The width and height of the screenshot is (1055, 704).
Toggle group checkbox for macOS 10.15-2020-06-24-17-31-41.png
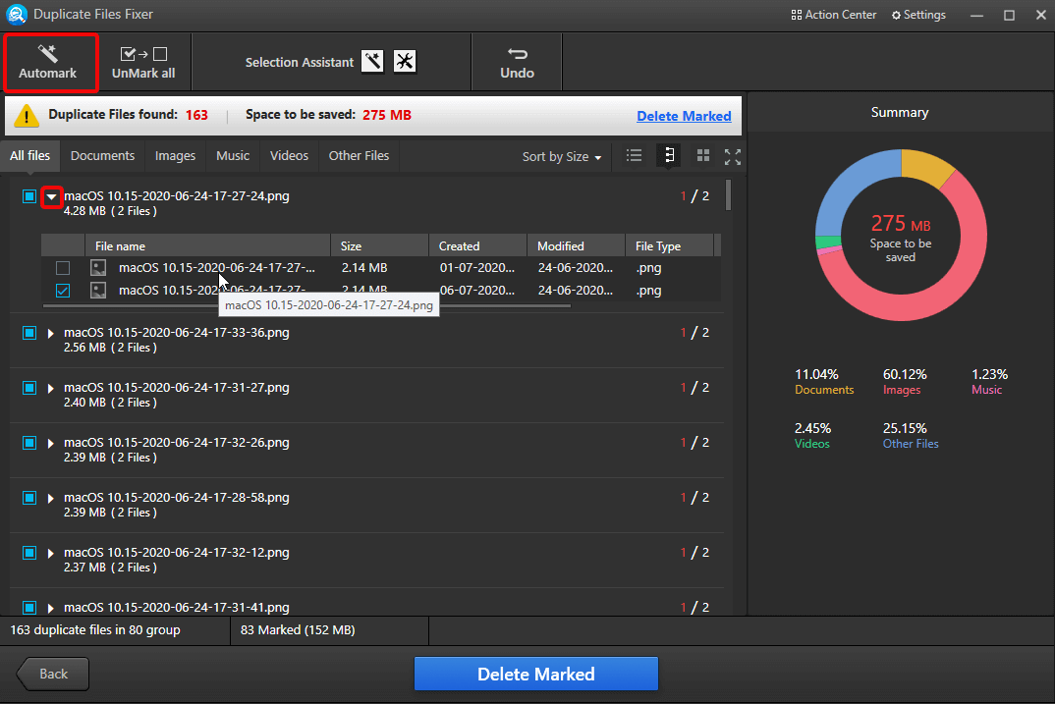pyautogui.click(x=28, y=608)
